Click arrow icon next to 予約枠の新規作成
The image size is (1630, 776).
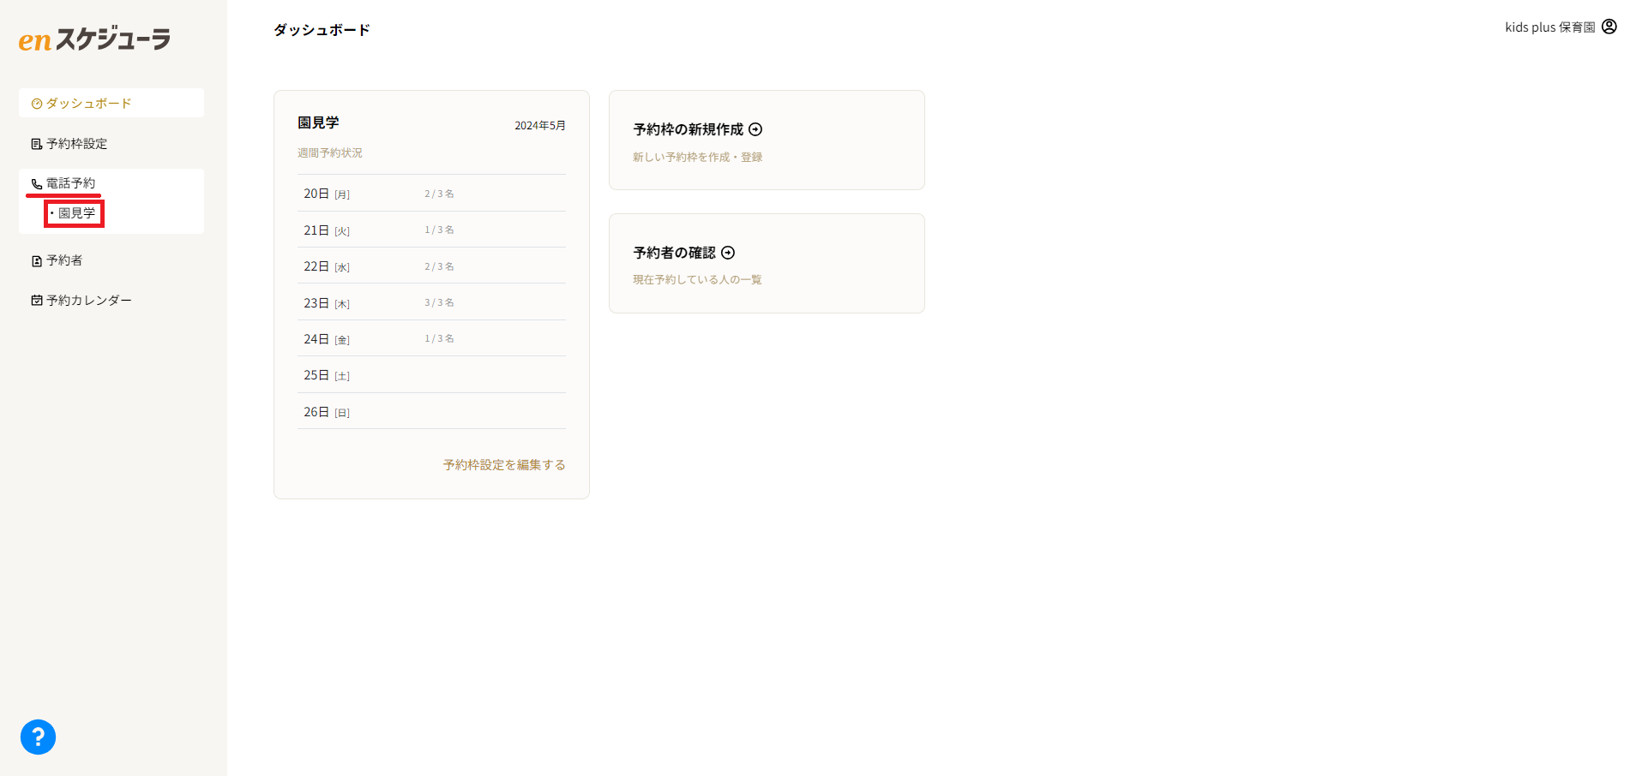click(755, 129)
